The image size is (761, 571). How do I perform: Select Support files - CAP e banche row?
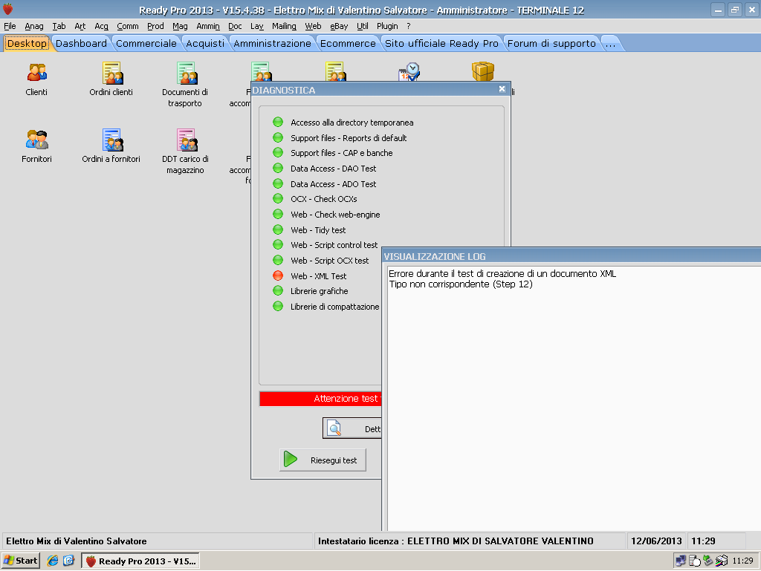point(342,153)
